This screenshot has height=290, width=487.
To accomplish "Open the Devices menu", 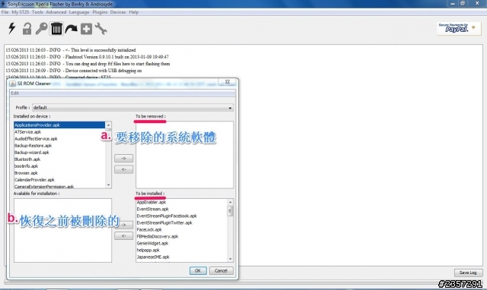I will click(x=118, y=12).
